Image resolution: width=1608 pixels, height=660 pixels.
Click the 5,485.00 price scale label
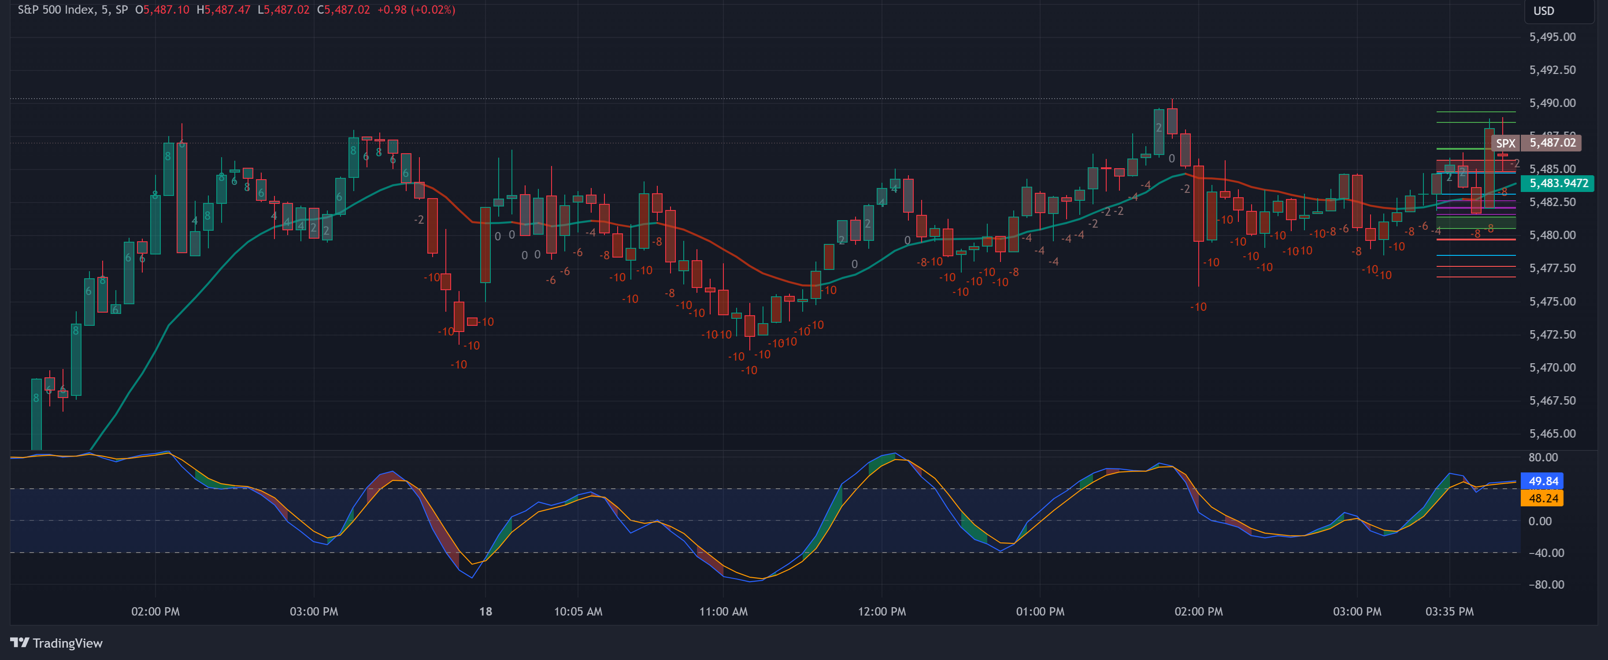pos(1552,169)
